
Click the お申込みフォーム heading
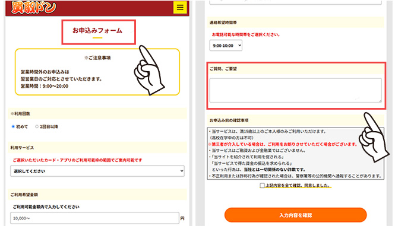pyautogui.click(x=97, y=30)
